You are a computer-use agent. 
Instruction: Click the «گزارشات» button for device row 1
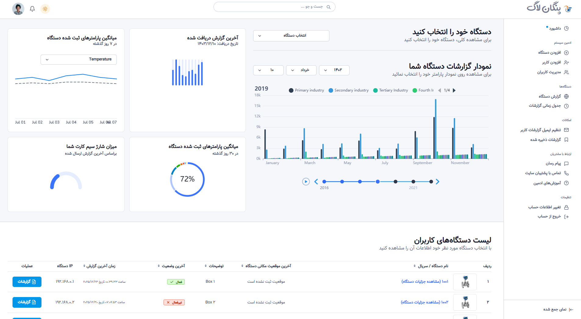[27, 282]
